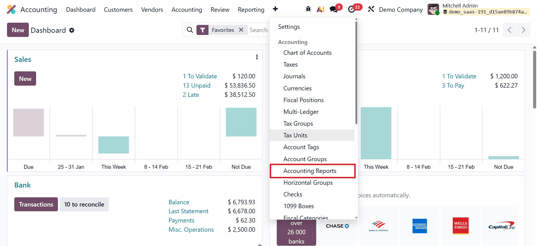537x246 pixels.
Task: Open the Customers menu
Action: [x=118, y=9]
